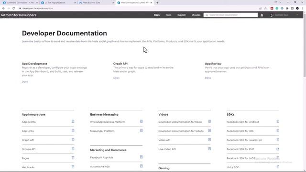Switch to the Test Page Facebook tab
This screenshot has height=172, width=306.
tap(58, 3)
